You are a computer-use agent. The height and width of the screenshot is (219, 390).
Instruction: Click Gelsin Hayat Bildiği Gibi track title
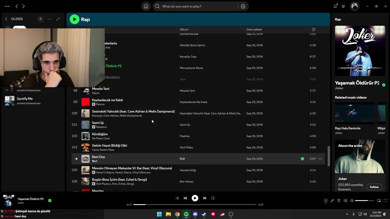[109, 145]
